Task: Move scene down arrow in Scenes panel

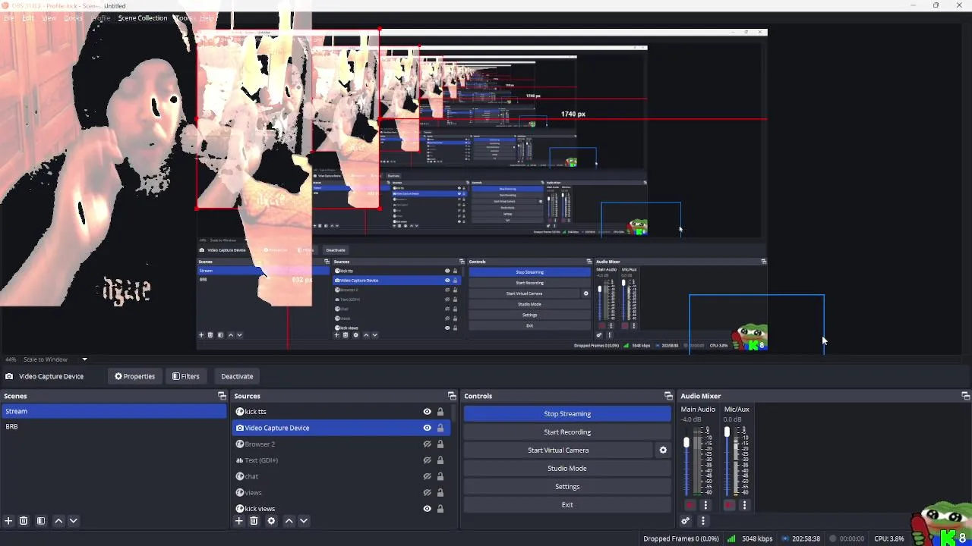Action: (74, 521)
